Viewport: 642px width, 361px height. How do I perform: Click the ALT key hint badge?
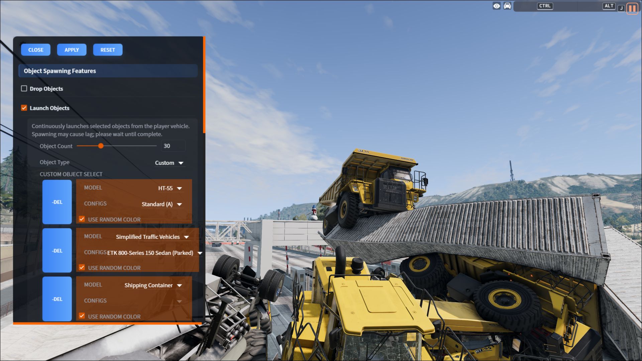click(x=609, y=6)
